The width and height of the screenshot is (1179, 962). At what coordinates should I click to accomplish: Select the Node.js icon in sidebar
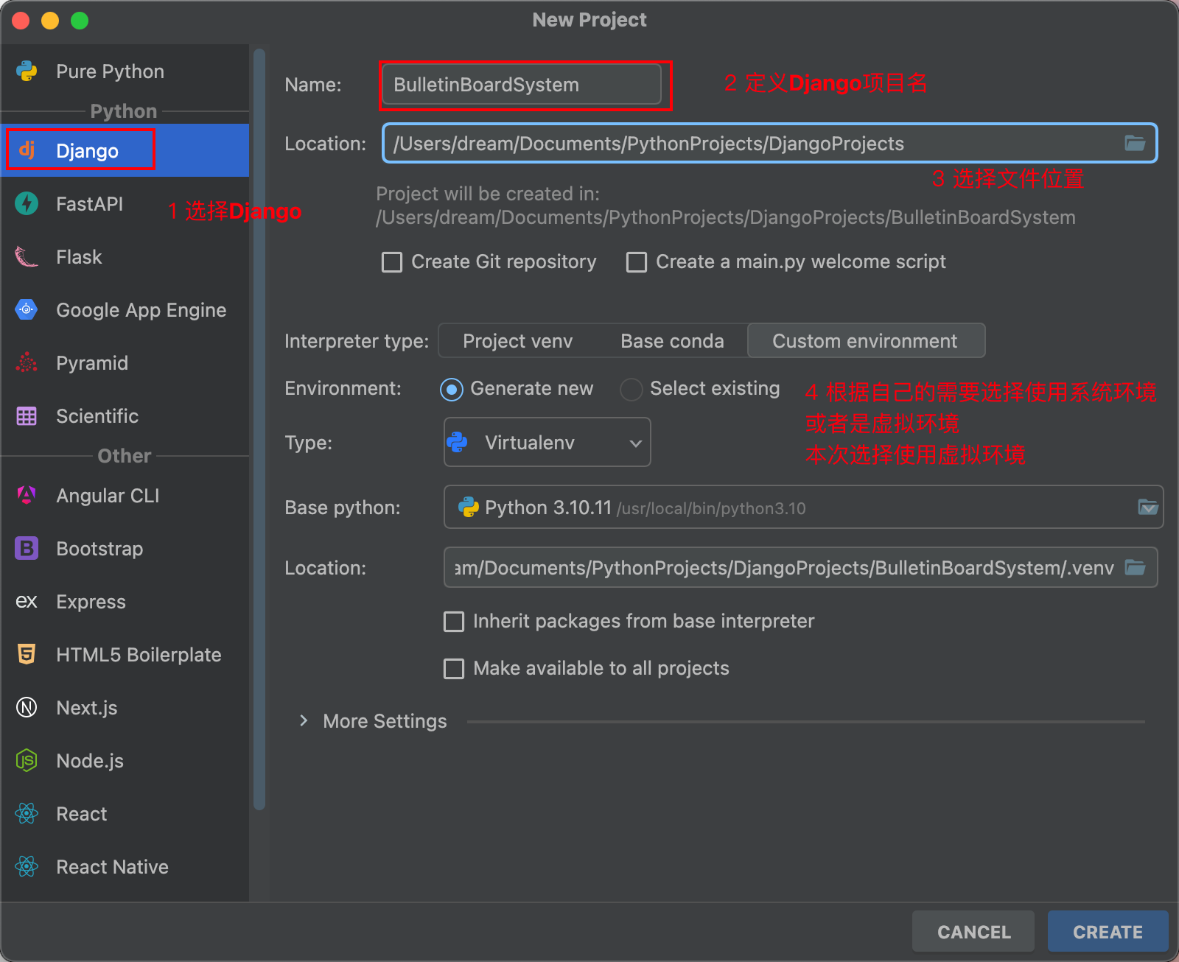27,760
